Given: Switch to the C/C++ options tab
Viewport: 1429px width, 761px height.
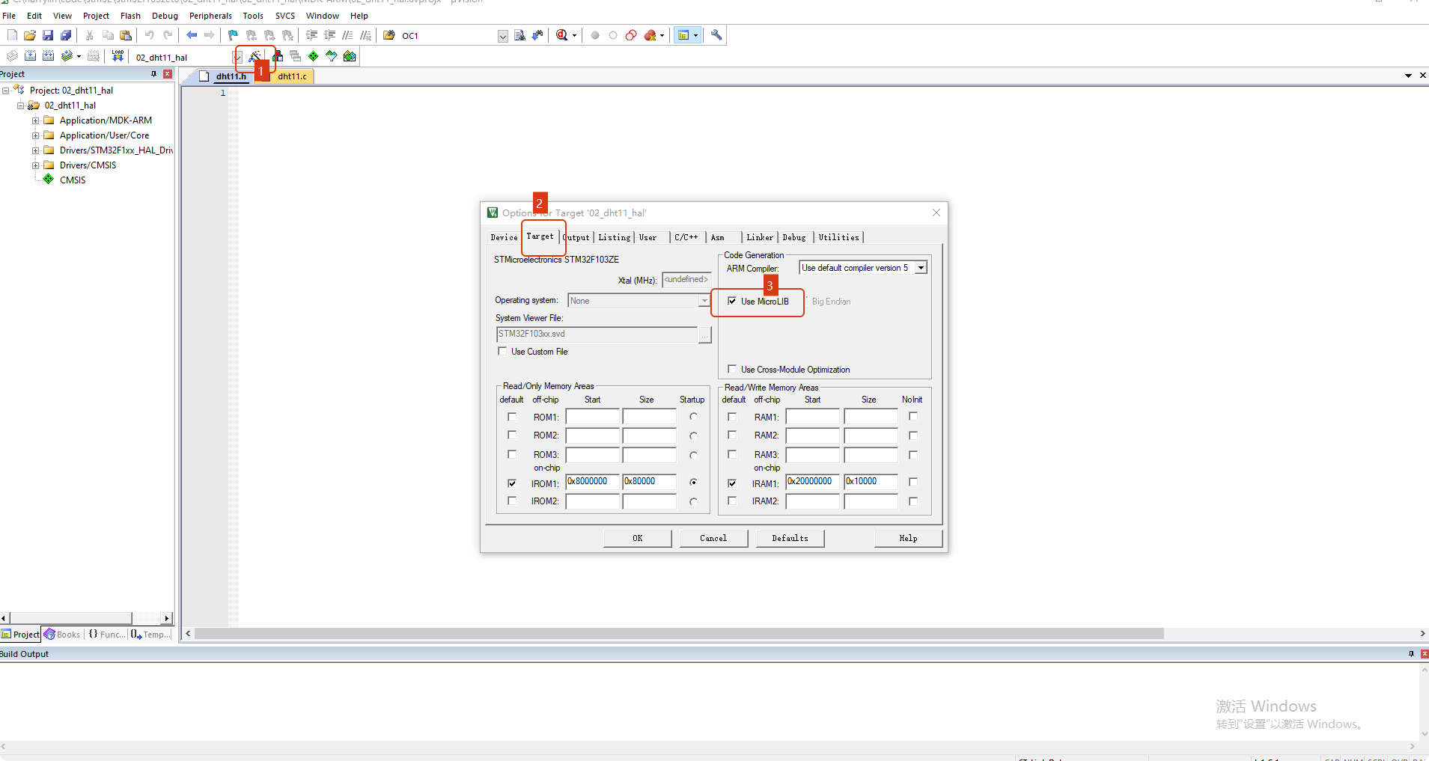Looking at the screenshot, I should pos(686,237).
